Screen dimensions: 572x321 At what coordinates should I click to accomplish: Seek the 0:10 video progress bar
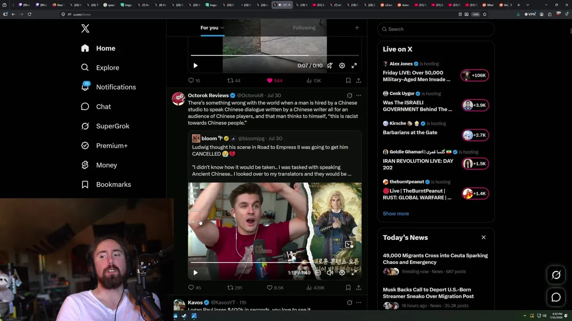click(x=274, y=55)
